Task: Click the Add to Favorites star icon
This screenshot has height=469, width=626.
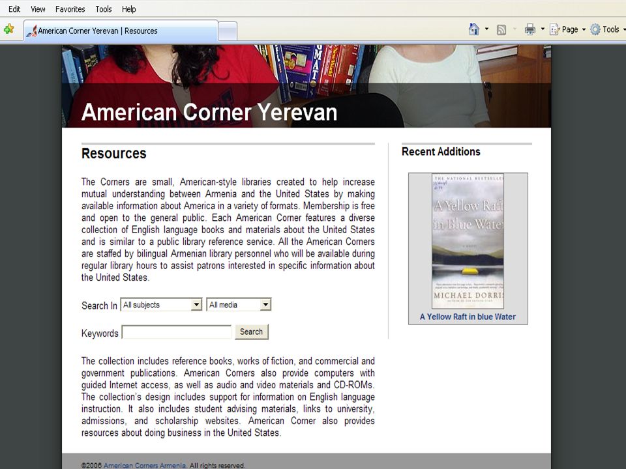Action: tap(8, 29)
